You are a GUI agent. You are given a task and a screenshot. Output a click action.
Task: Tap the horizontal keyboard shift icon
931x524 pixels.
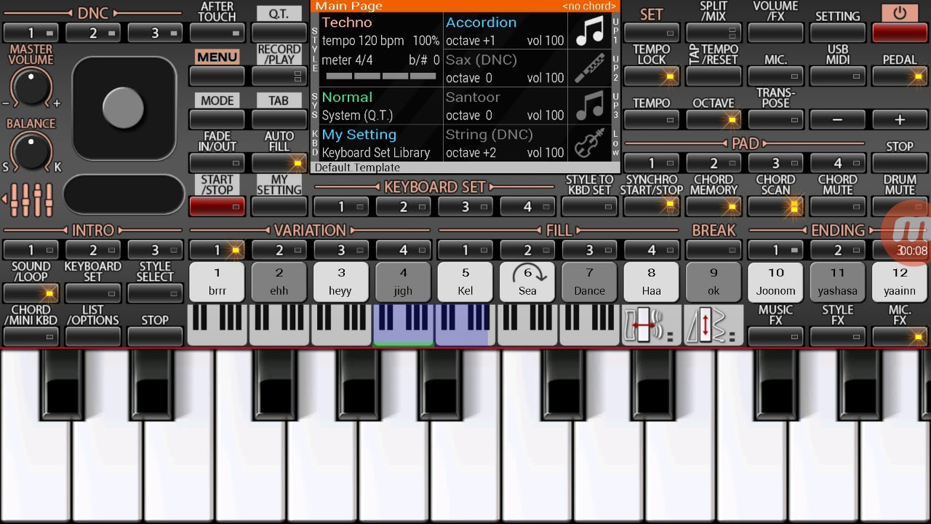coord(652,325)
